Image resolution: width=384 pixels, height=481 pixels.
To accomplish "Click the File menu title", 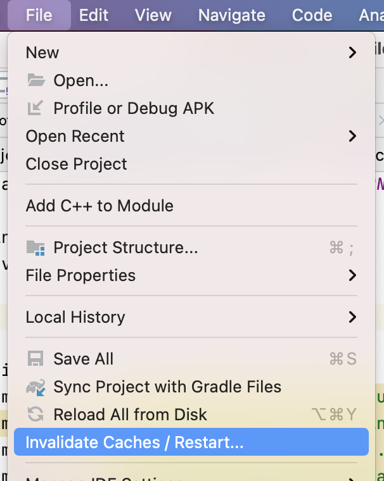I will click(x=39, y=15).
